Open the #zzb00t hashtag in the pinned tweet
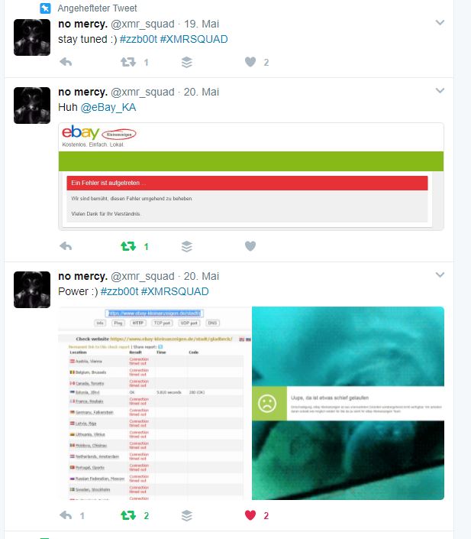The image size is (471, 539). 138,39
